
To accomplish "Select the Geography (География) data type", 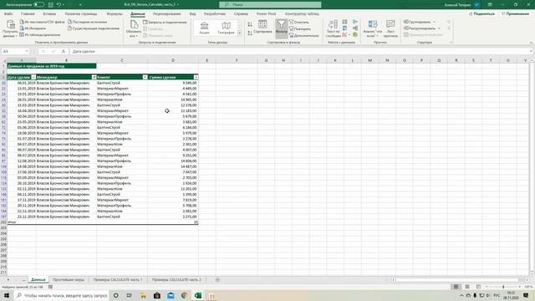I will (x=226, y=28).
